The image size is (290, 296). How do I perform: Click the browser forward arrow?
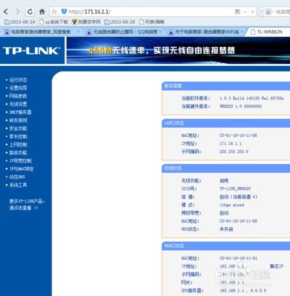[x=18, y=12]
